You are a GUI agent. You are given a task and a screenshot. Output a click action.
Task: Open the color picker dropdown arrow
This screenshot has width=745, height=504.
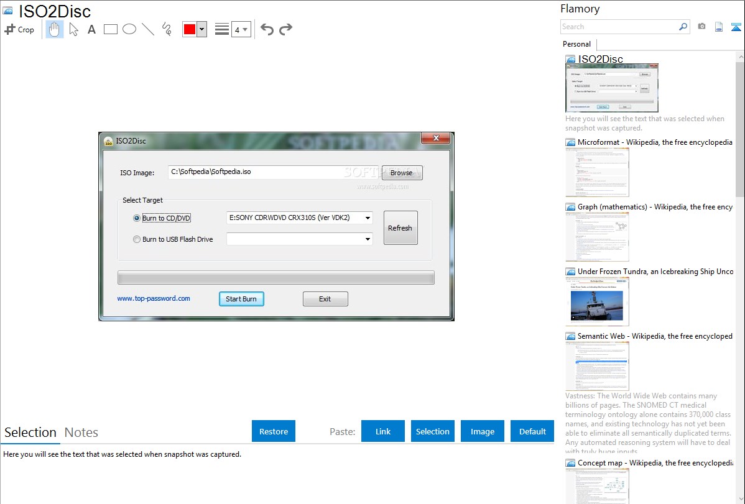pos(201,29)
